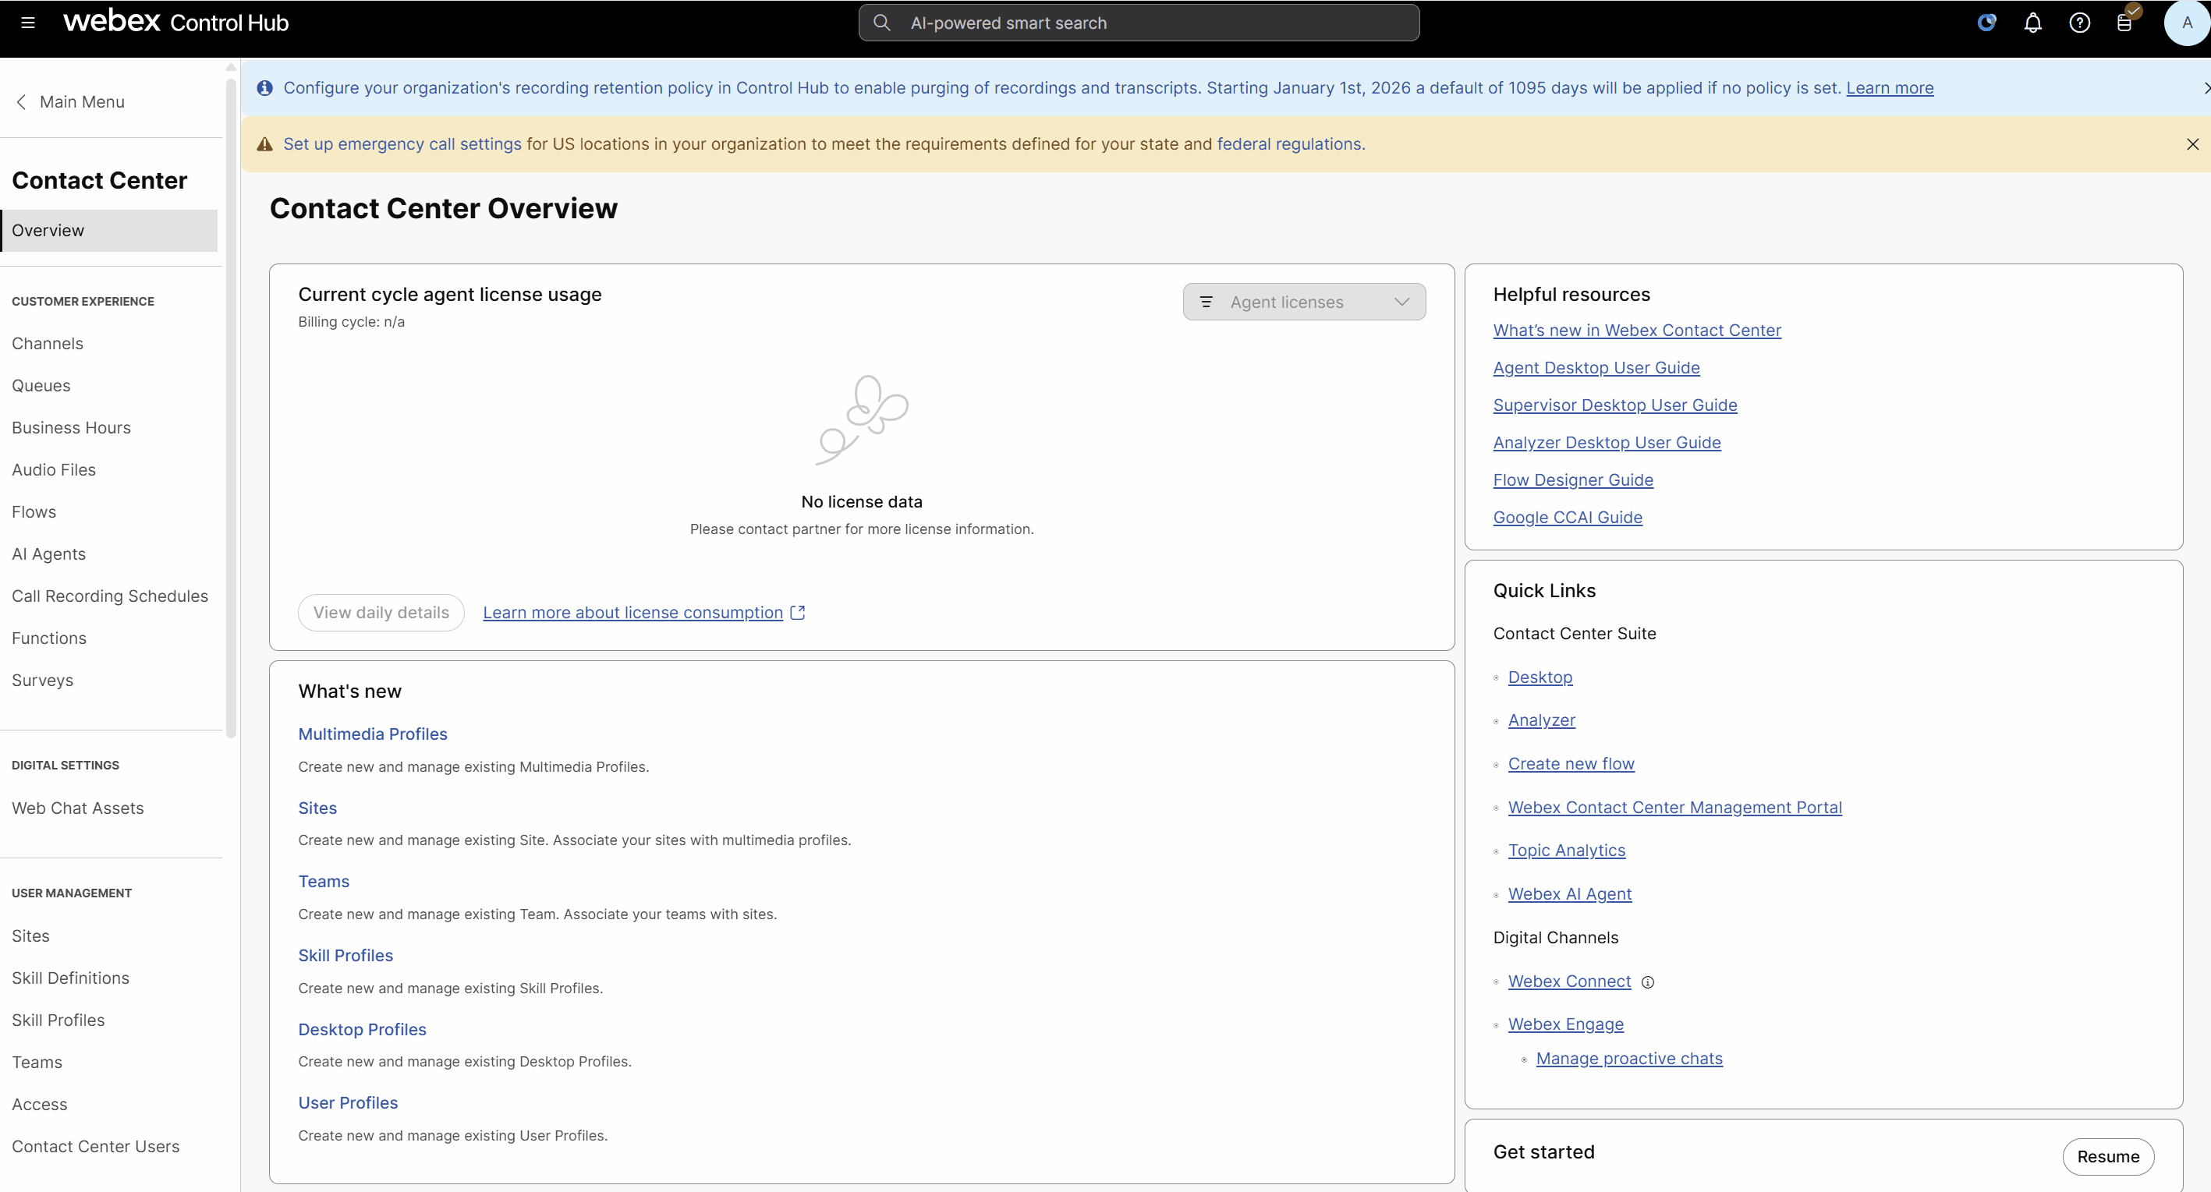2211x1192 pixels.
Task: Open Functions in the sidebar
Action: coord(49,638)
